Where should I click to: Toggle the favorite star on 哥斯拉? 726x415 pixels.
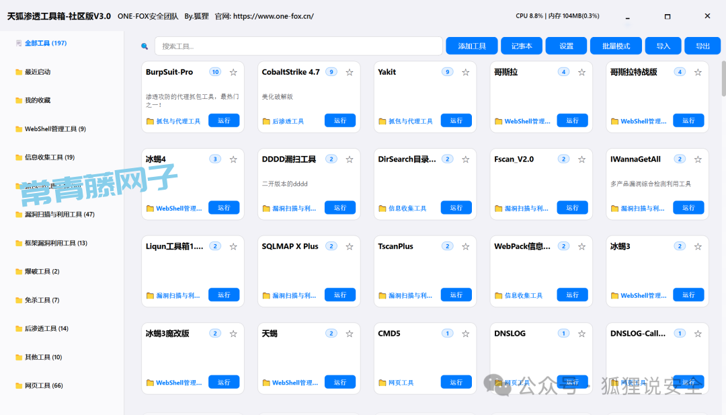coord(581,71)
